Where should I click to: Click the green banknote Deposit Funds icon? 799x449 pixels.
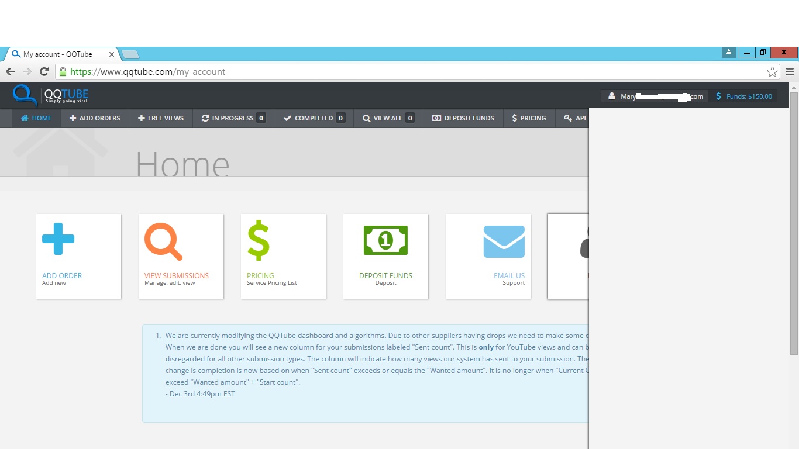[x=385, y=240]
